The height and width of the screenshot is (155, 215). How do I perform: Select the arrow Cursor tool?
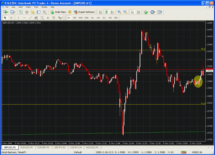click(x=5, y=18)
